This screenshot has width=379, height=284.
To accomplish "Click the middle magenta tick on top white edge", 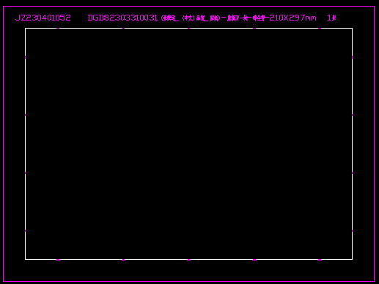I will pyautogui.click(x=188, y=29).
